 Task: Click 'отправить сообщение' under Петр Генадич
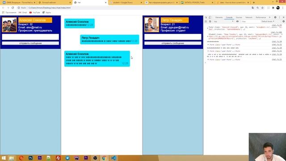tap(173, 43)
